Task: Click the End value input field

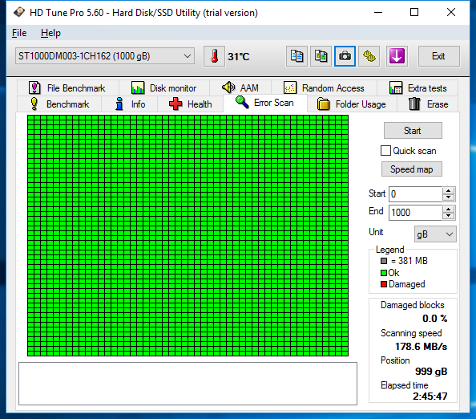Action: click(415, 212)
